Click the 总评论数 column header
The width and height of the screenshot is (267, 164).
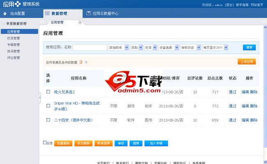click(195, 78)
